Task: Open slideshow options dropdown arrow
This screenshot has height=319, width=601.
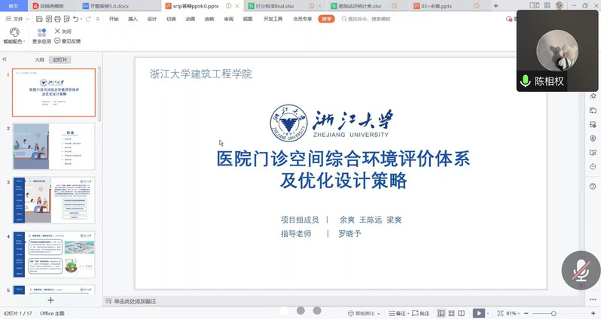Action: click(487, 314)
